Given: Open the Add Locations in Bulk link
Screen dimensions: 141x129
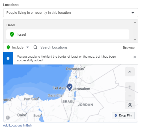Looking at the screenshot, I should pyautogui.click(x=18, y=125).
